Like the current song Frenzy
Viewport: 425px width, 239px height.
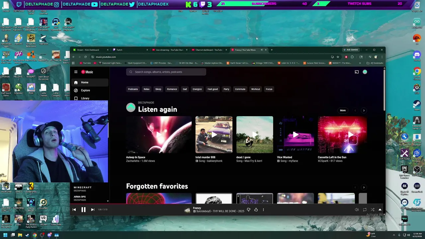(x=256, y=209)
